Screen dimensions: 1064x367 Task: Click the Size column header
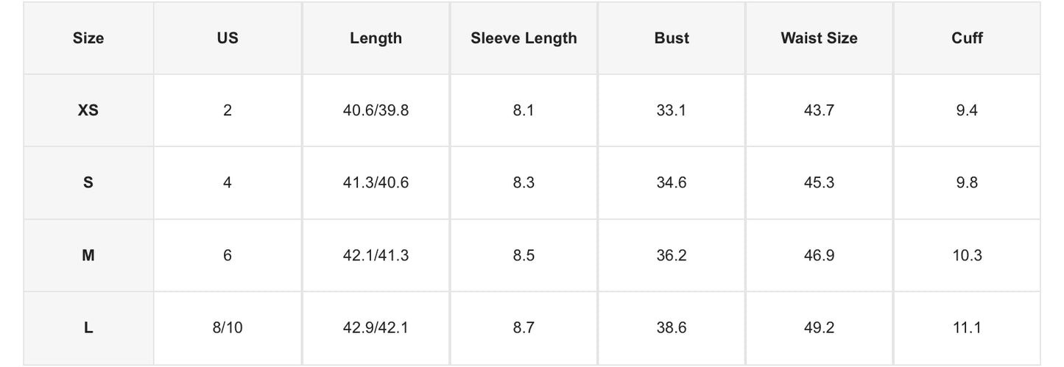(x=88, y=38)
